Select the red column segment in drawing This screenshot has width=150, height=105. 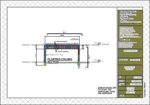pos(79,52)
